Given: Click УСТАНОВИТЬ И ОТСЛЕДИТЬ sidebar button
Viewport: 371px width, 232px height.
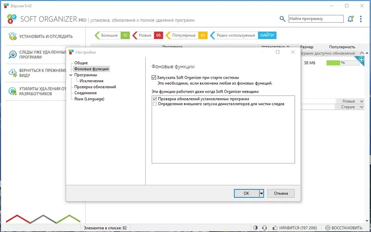Looking at the screenshot, I should coord(43,37).
